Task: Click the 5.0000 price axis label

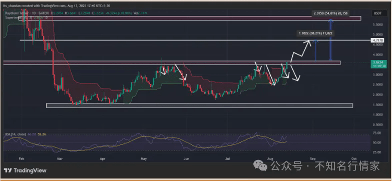Action: pos(378,34)
